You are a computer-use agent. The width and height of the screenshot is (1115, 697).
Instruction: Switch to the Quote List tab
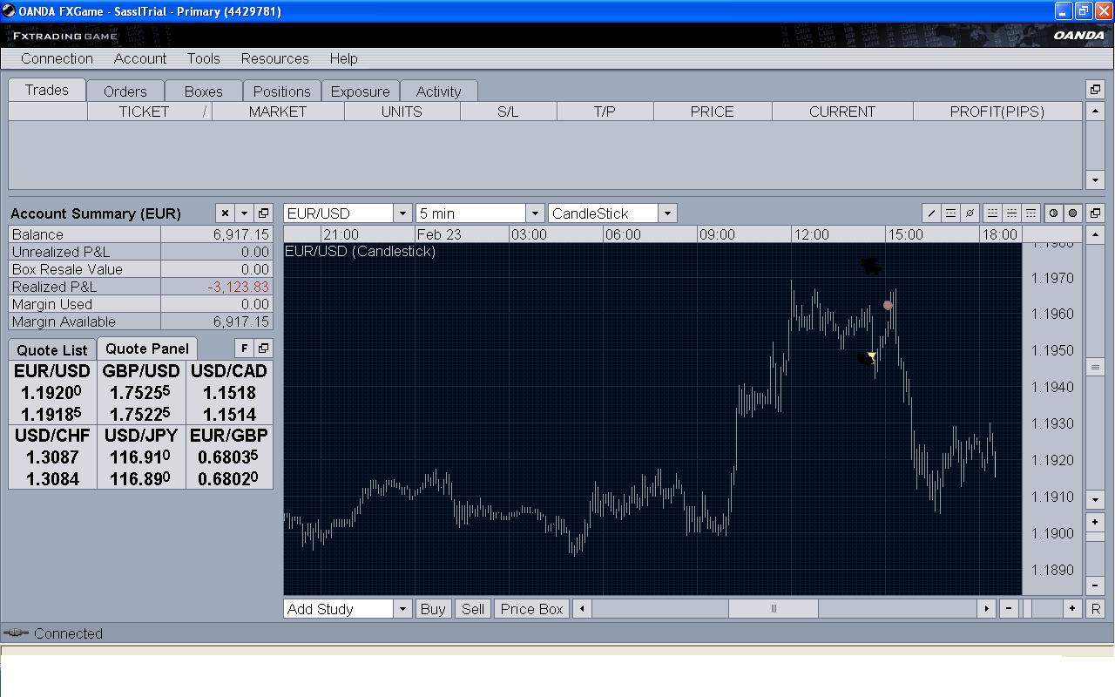[x=52, y=350]
